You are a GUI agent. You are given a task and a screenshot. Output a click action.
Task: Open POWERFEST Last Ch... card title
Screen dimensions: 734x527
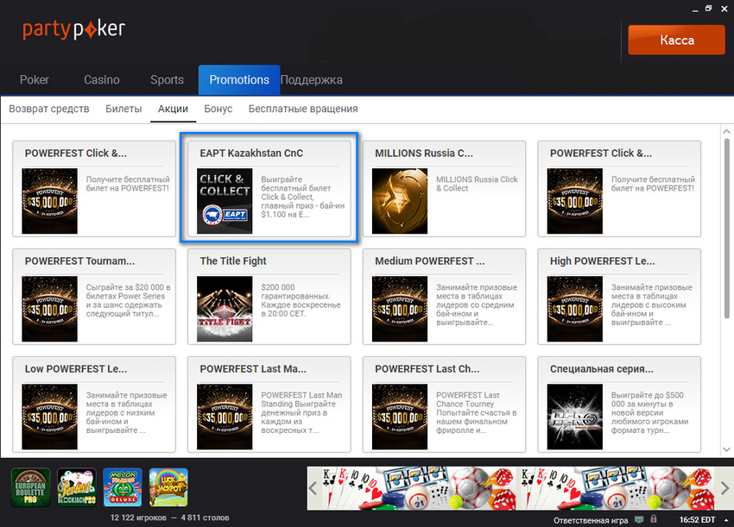click(x=427, y=369)
